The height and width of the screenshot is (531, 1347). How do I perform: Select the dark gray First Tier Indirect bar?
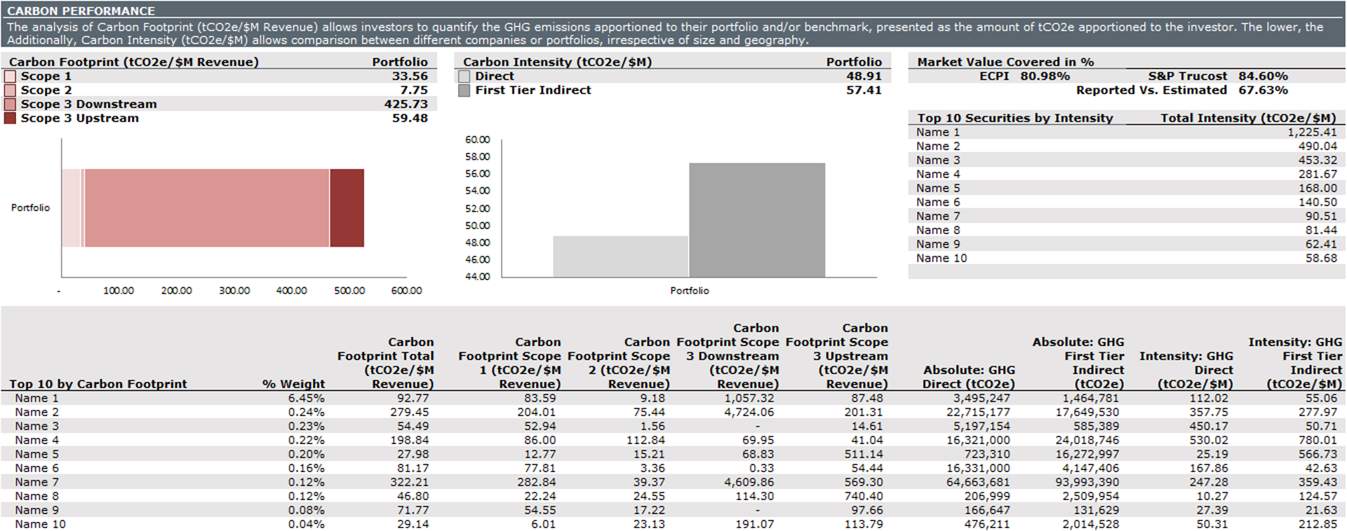point(757,220)
